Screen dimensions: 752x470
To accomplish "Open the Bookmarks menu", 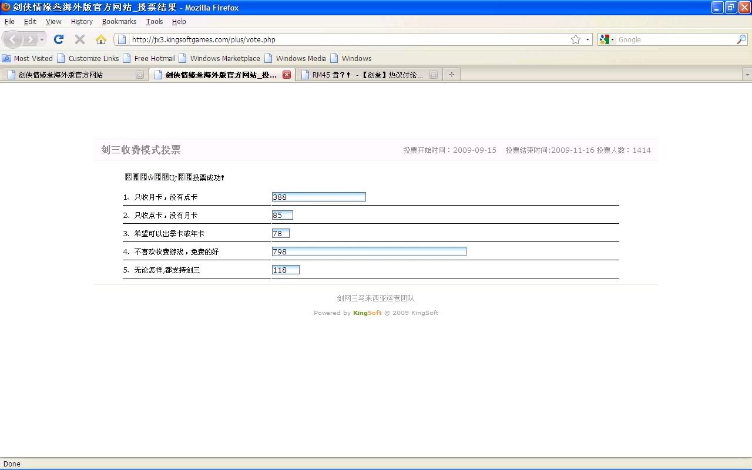I will coord(119,21).
